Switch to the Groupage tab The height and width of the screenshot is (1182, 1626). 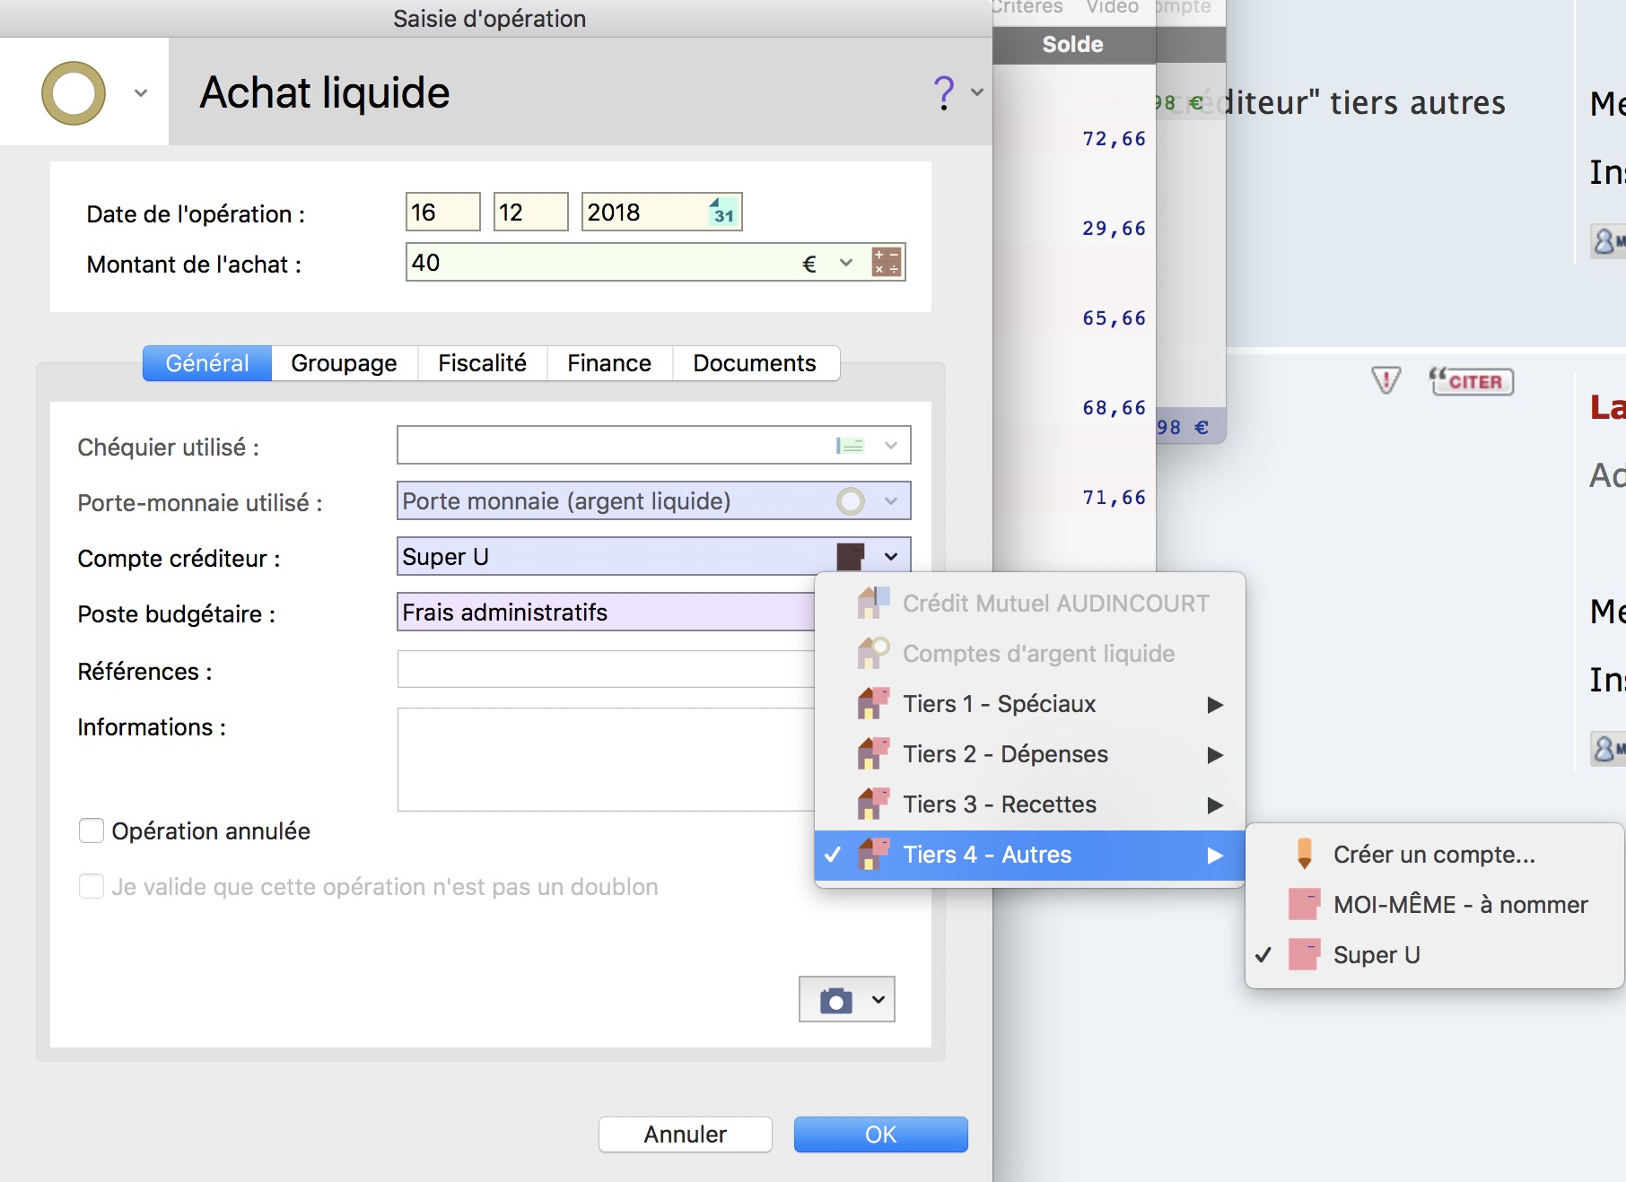pos(344,363)
